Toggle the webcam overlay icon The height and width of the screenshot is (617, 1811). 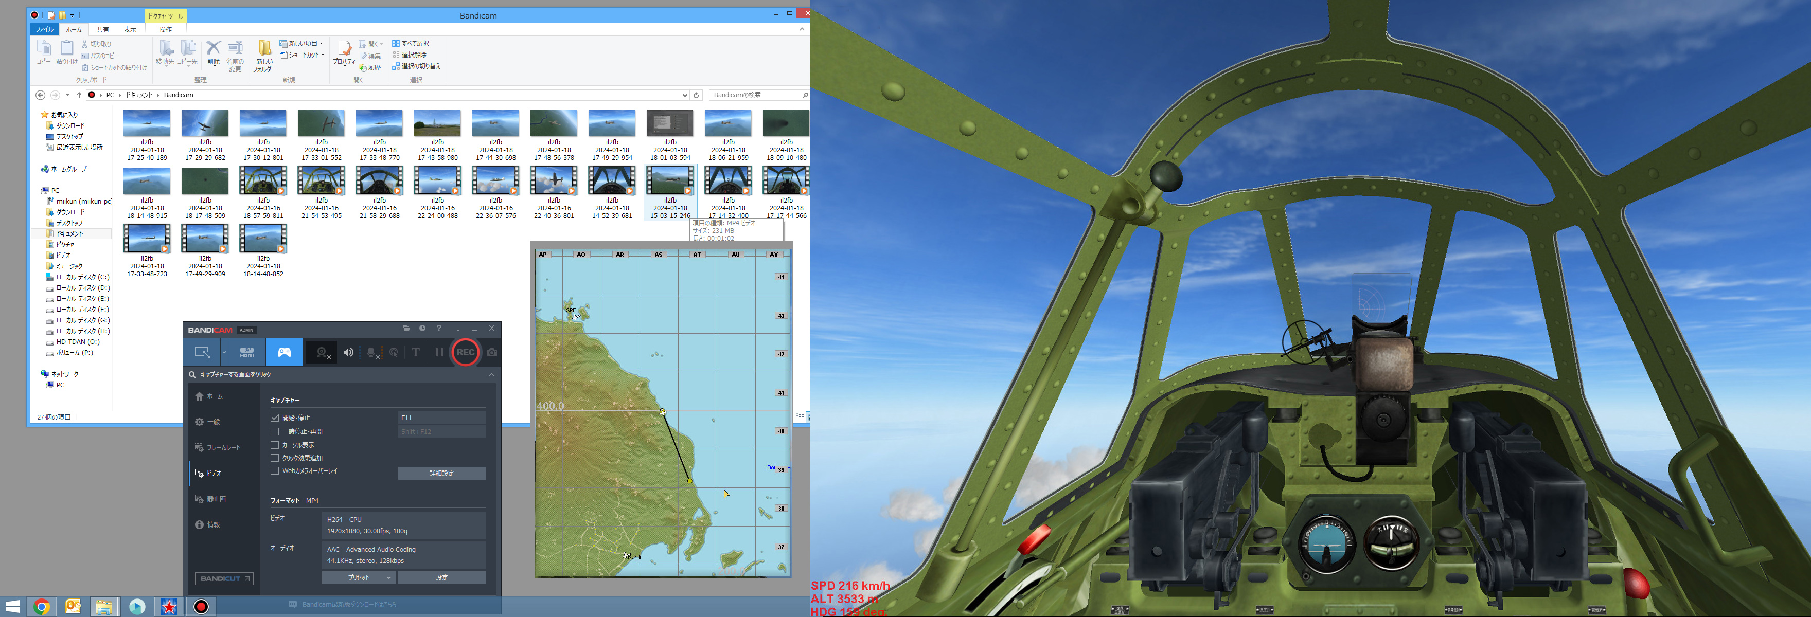point(322,352)
